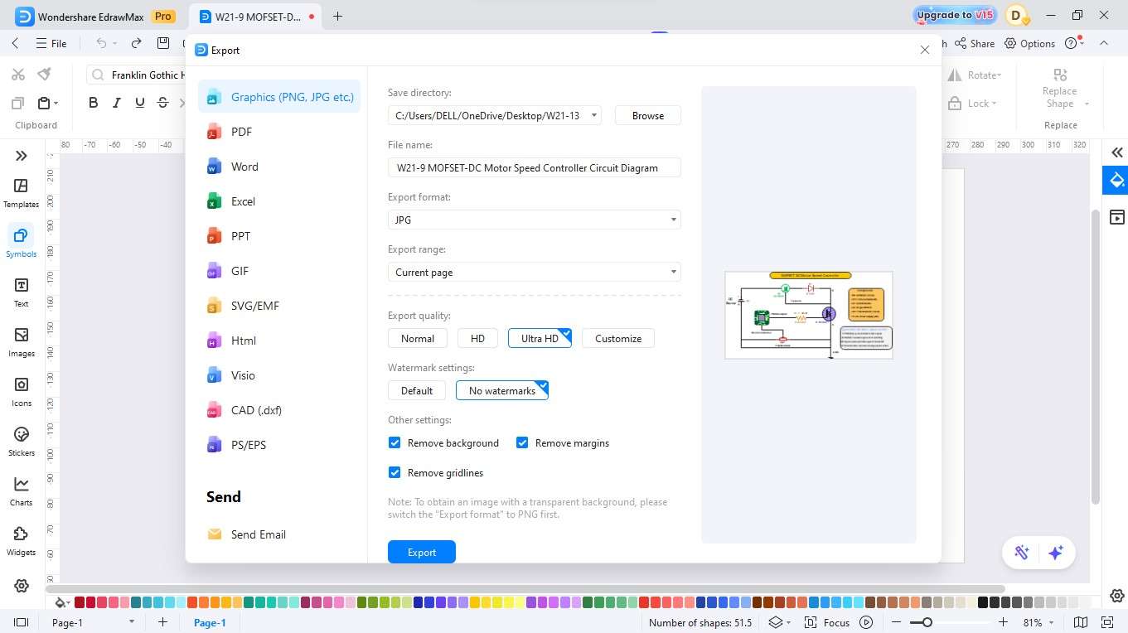This screenshot has width=1128, height=633.
Task: Expand the Export range dropdown
Action: (673, 272)
